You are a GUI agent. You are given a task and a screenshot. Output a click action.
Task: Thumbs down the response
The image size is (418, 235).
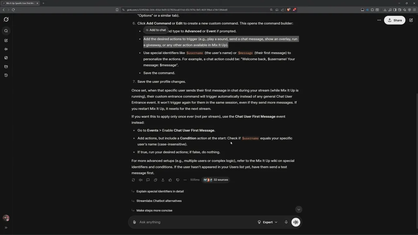click(178, 180)
